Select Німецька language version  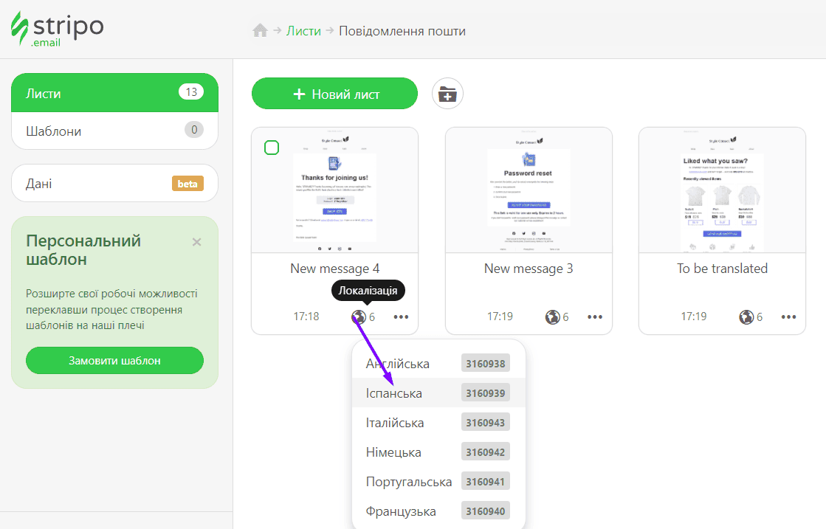pos(393,452)
